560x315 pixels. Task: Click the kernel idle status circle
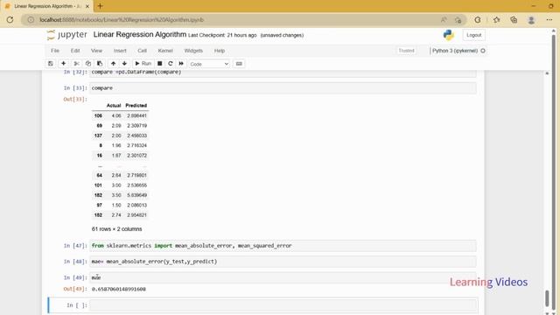coord(483,51)
